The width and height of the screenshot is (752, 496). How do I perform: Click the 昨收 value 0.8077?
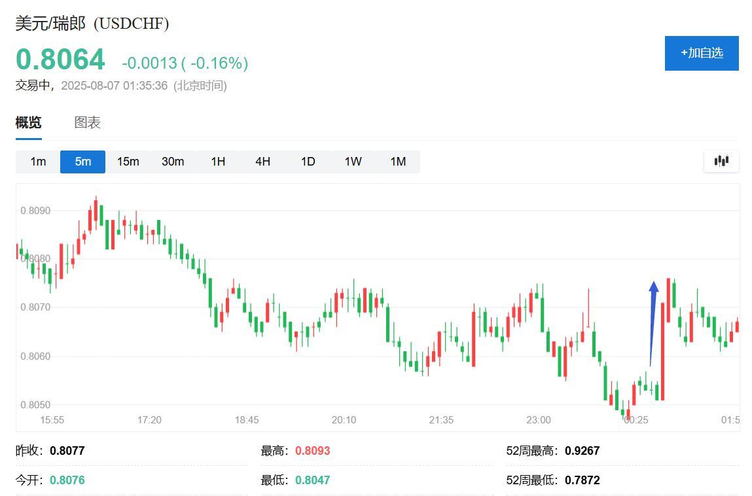coord(67,451)
